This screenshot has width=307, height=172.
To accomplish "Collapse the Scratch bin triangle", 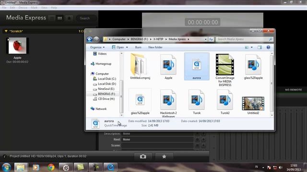I will point(6,31).
